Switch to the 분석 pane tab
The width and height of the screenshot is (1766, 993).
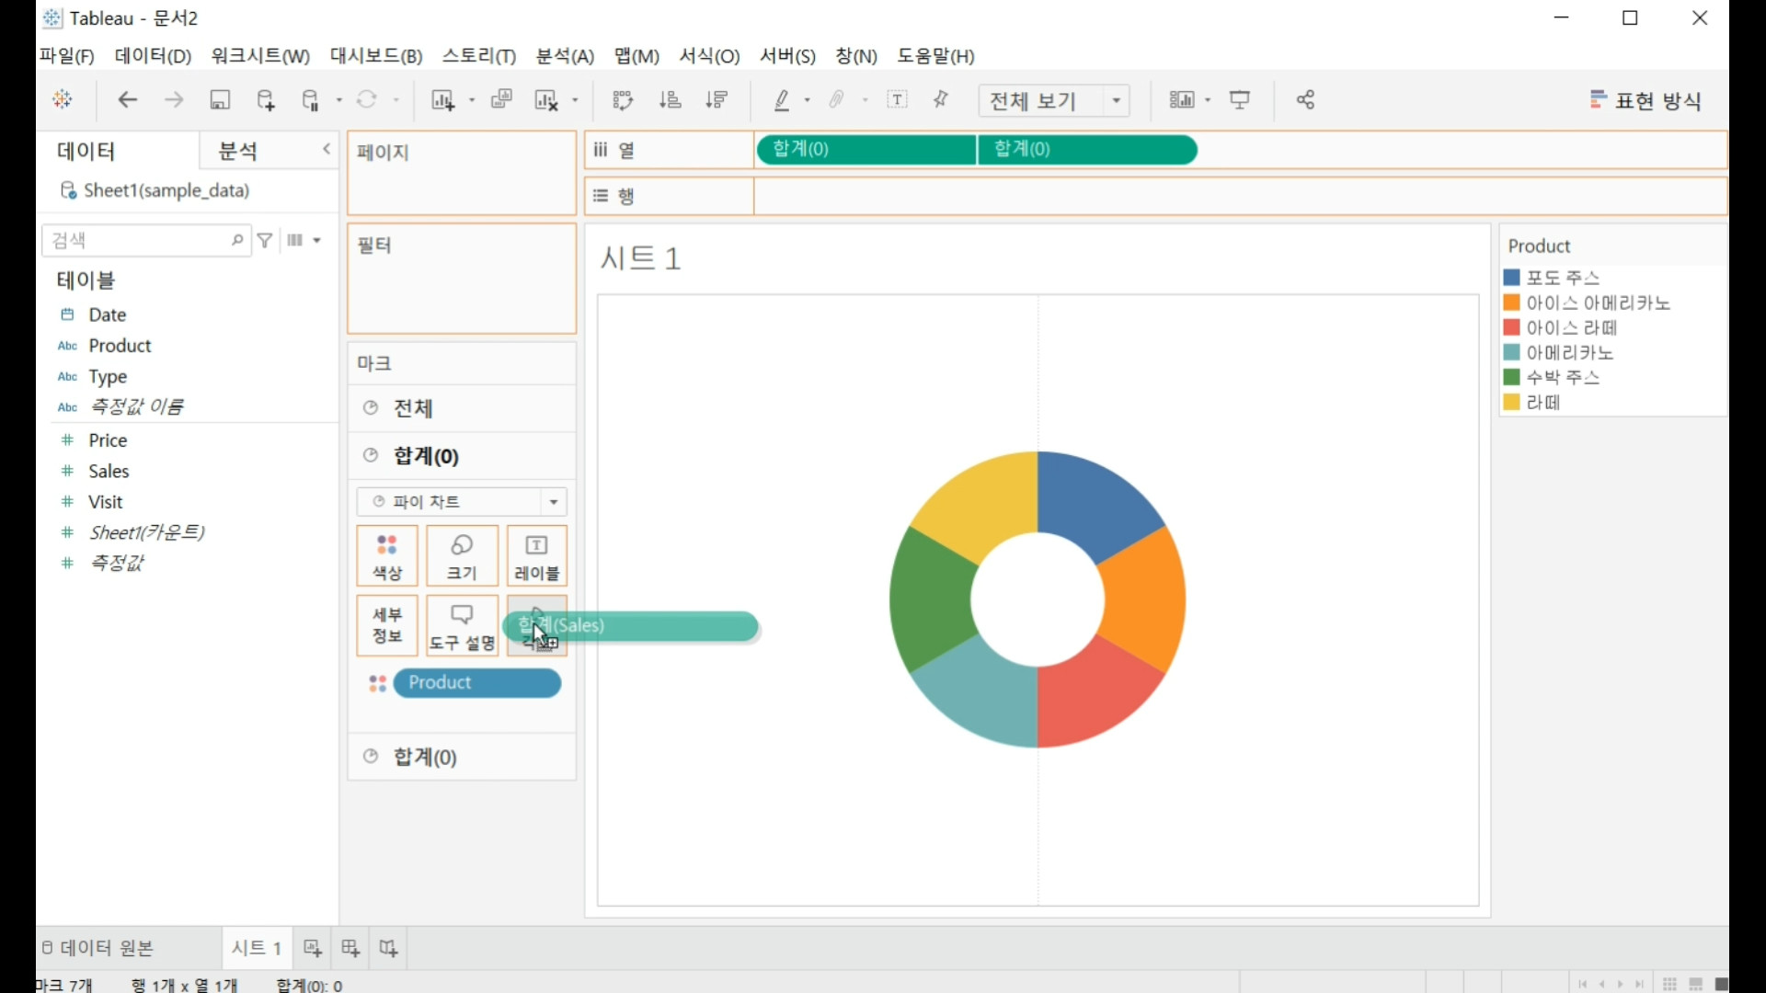click(237, 151)
